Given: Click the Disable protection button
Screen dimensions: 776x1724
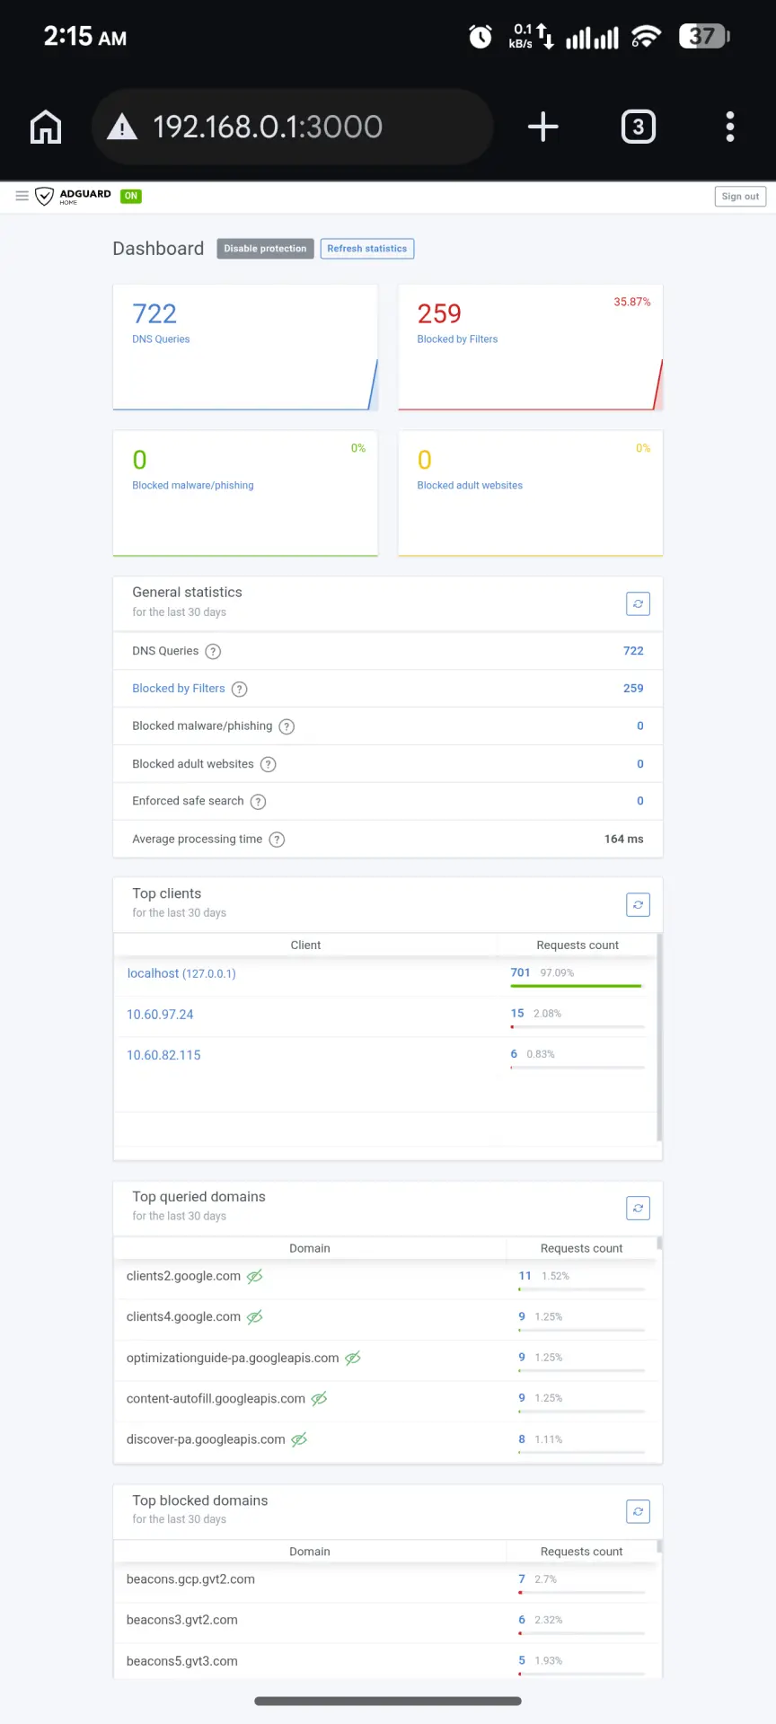Looking at the screenshot, I should (265, 249).
